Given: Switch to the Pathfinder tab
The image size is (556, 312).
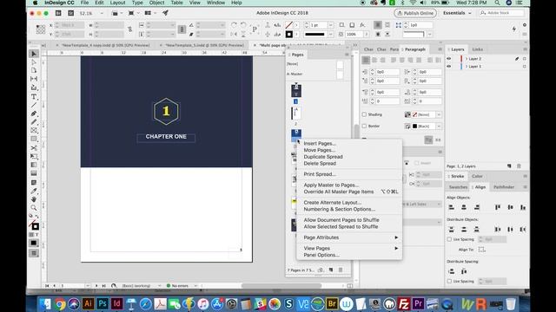Looking at the screenshot, I should coord(504,187).
